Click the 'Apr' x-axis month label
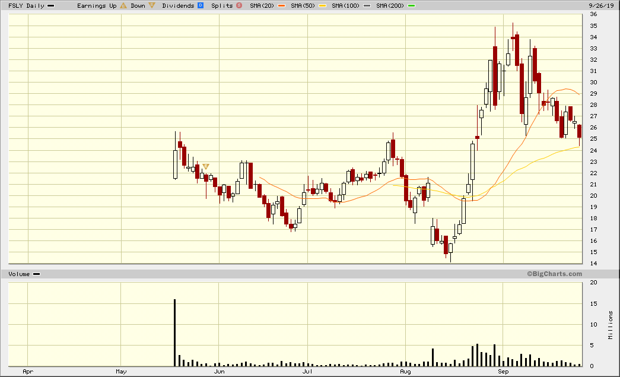This screenshot has height=377, width=620. (x=28, y=372)
